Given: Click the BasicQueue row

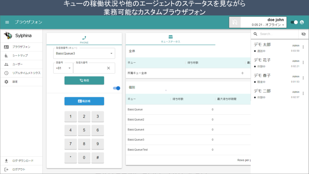Looking at the screenshot, I should [188, 110].
